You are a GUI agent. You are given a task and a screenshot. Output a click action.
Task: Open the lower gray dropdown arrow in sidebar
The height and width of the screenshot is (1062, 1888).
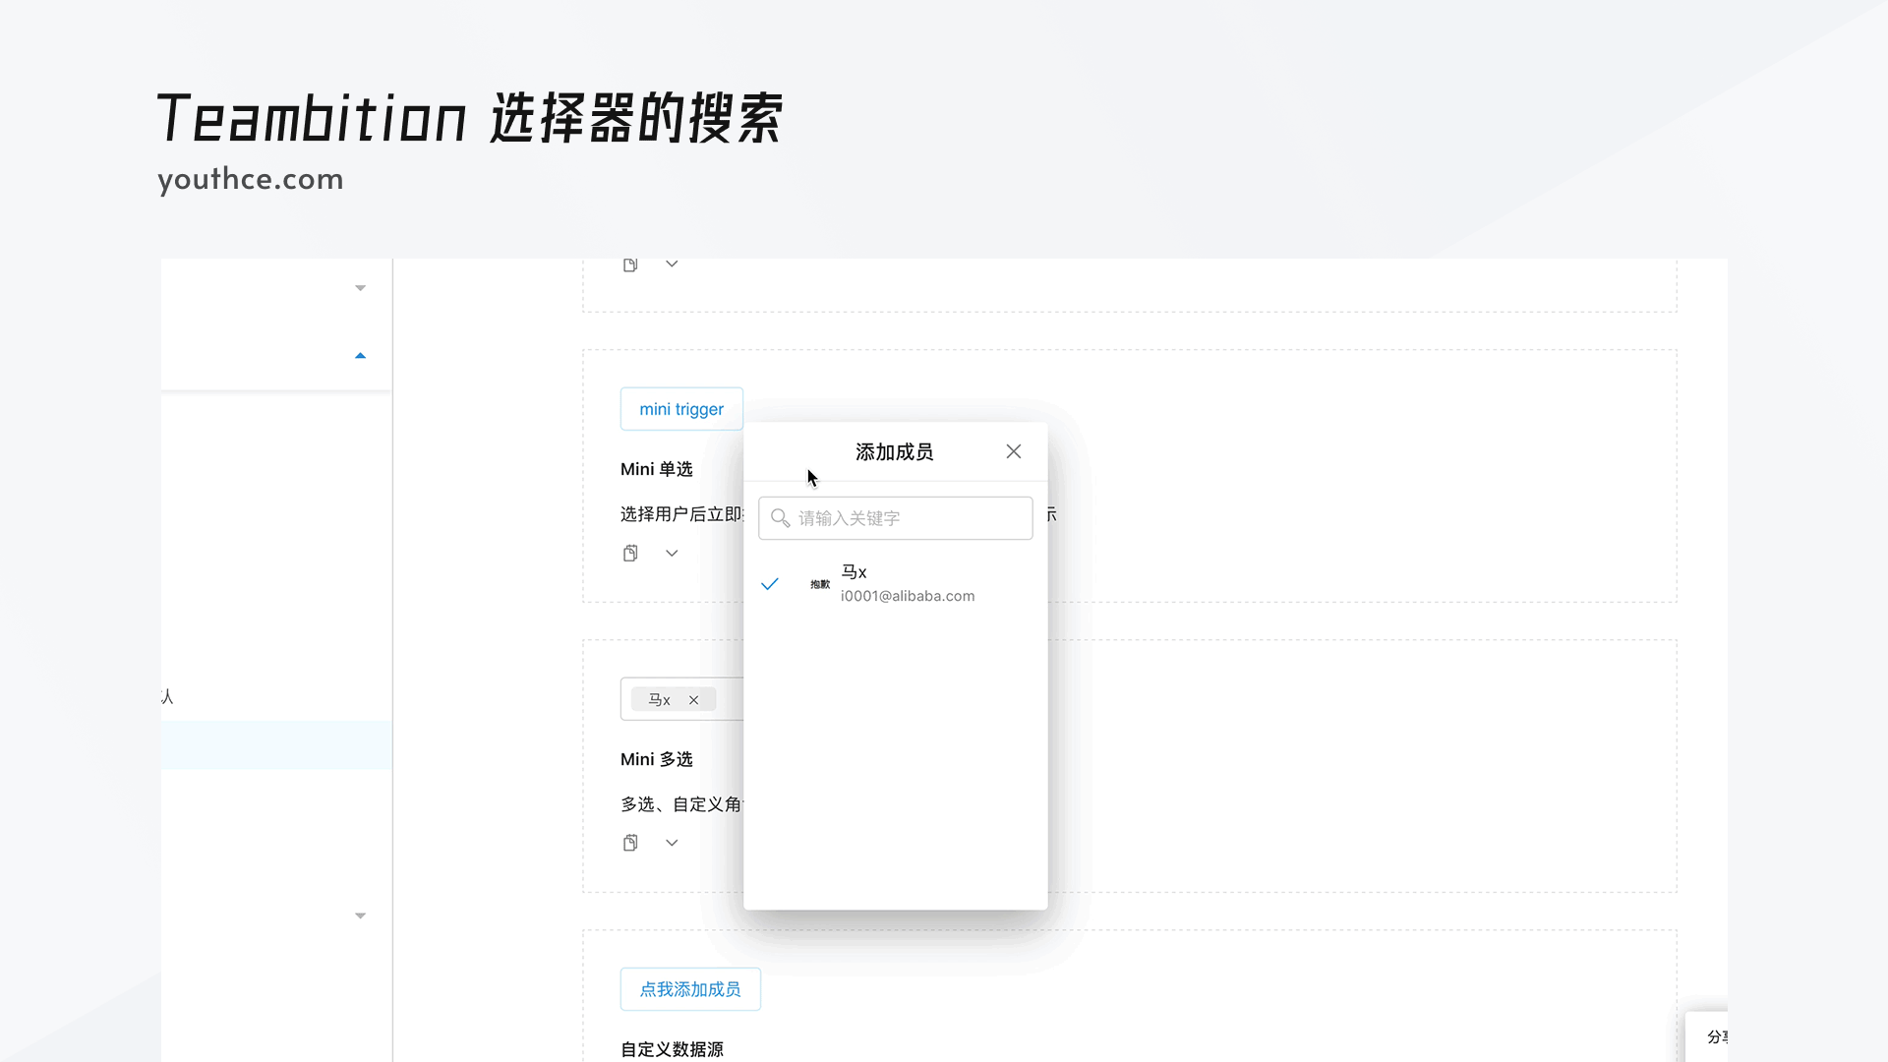click(x=361, y=914)
